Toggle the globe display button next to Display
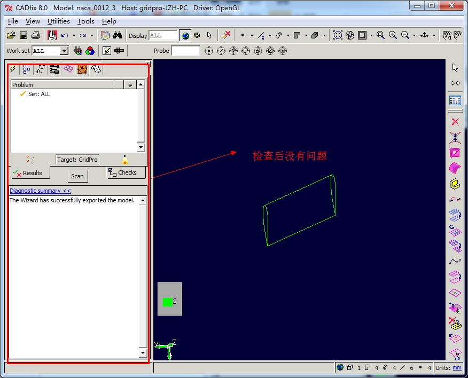 pos(185,36)
